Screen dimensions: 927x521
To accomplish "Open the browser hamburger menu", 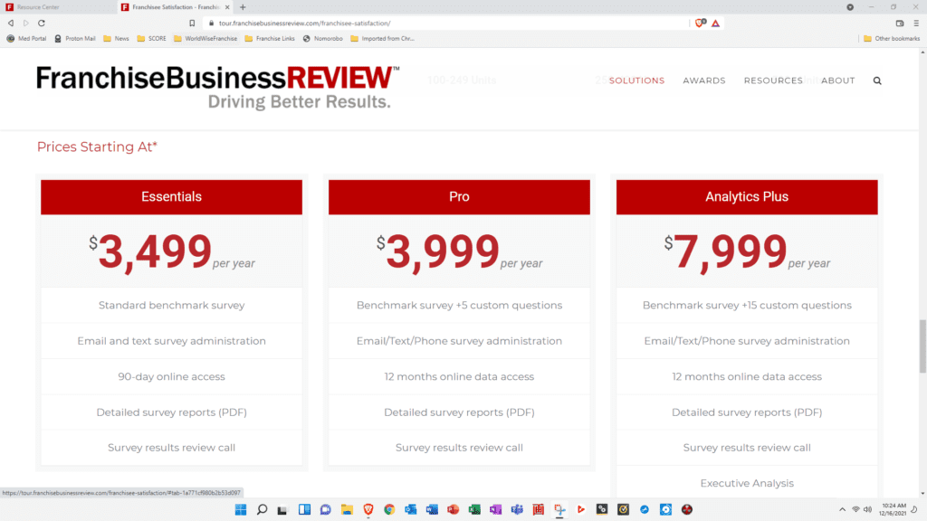I will tap(916, 23).
